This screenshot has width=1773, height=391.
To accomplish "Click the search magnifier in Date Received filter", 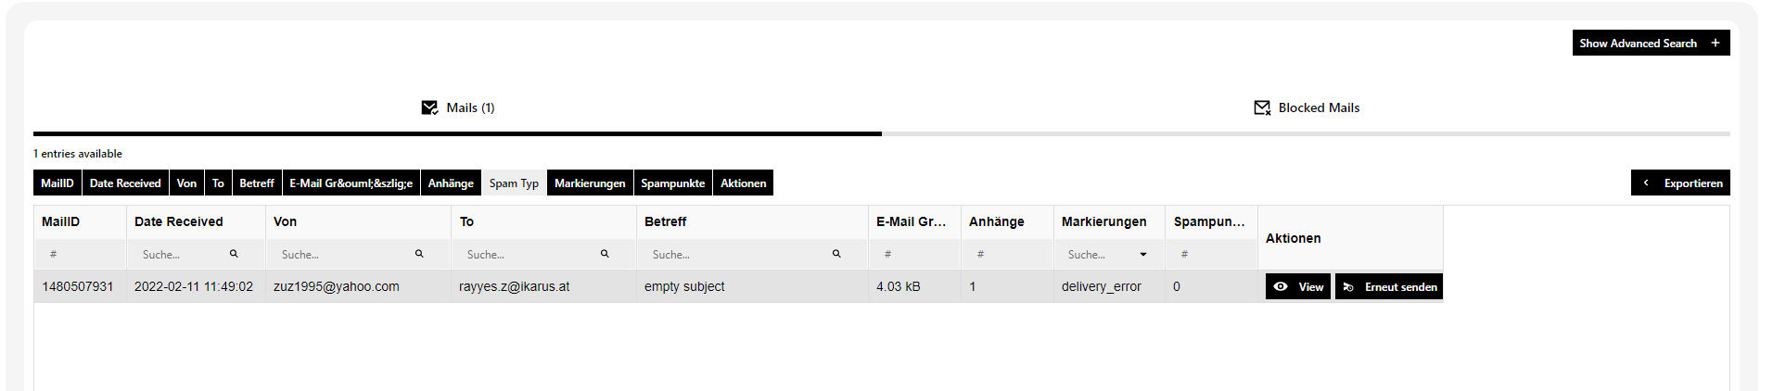I will [x=234, y=254].
